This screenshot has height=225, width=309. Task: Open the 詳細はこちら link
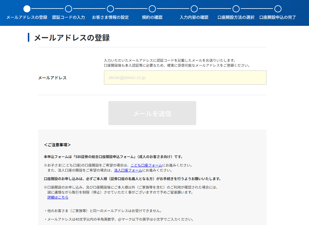coord(58,197)
